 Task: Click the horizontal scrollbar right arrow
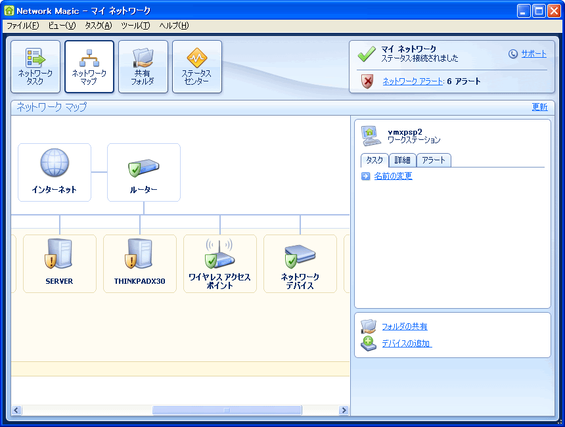pos(344,410)
